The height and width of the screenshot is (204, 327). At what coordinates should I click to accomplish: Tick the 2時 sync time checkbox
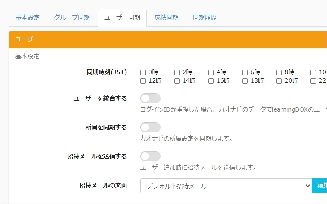tap(177, 72)
